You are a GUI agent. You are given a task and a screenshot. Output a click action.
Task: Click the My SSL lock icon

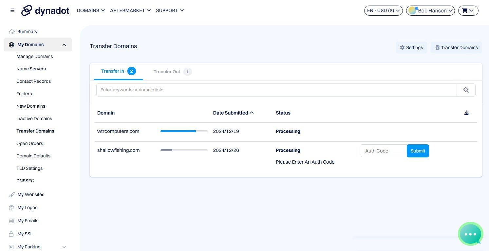pyautogui.click(x=11, y=234)
